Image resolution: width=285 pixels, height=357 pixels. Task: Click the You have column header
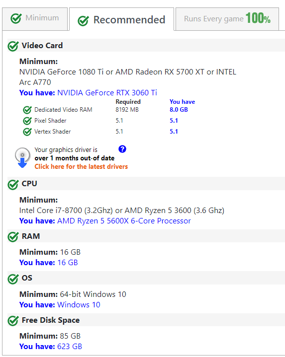[182, 102]
